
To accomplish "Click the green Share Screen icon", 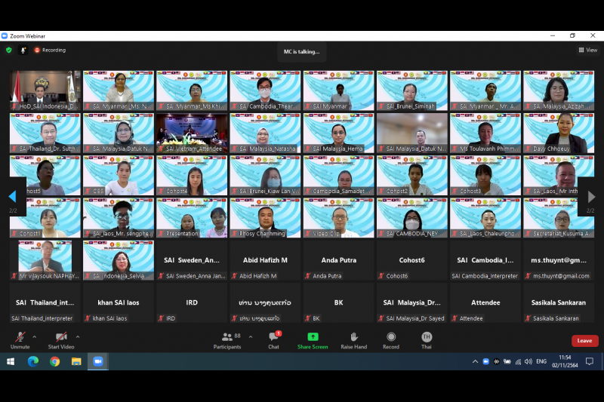I will 313,337.
